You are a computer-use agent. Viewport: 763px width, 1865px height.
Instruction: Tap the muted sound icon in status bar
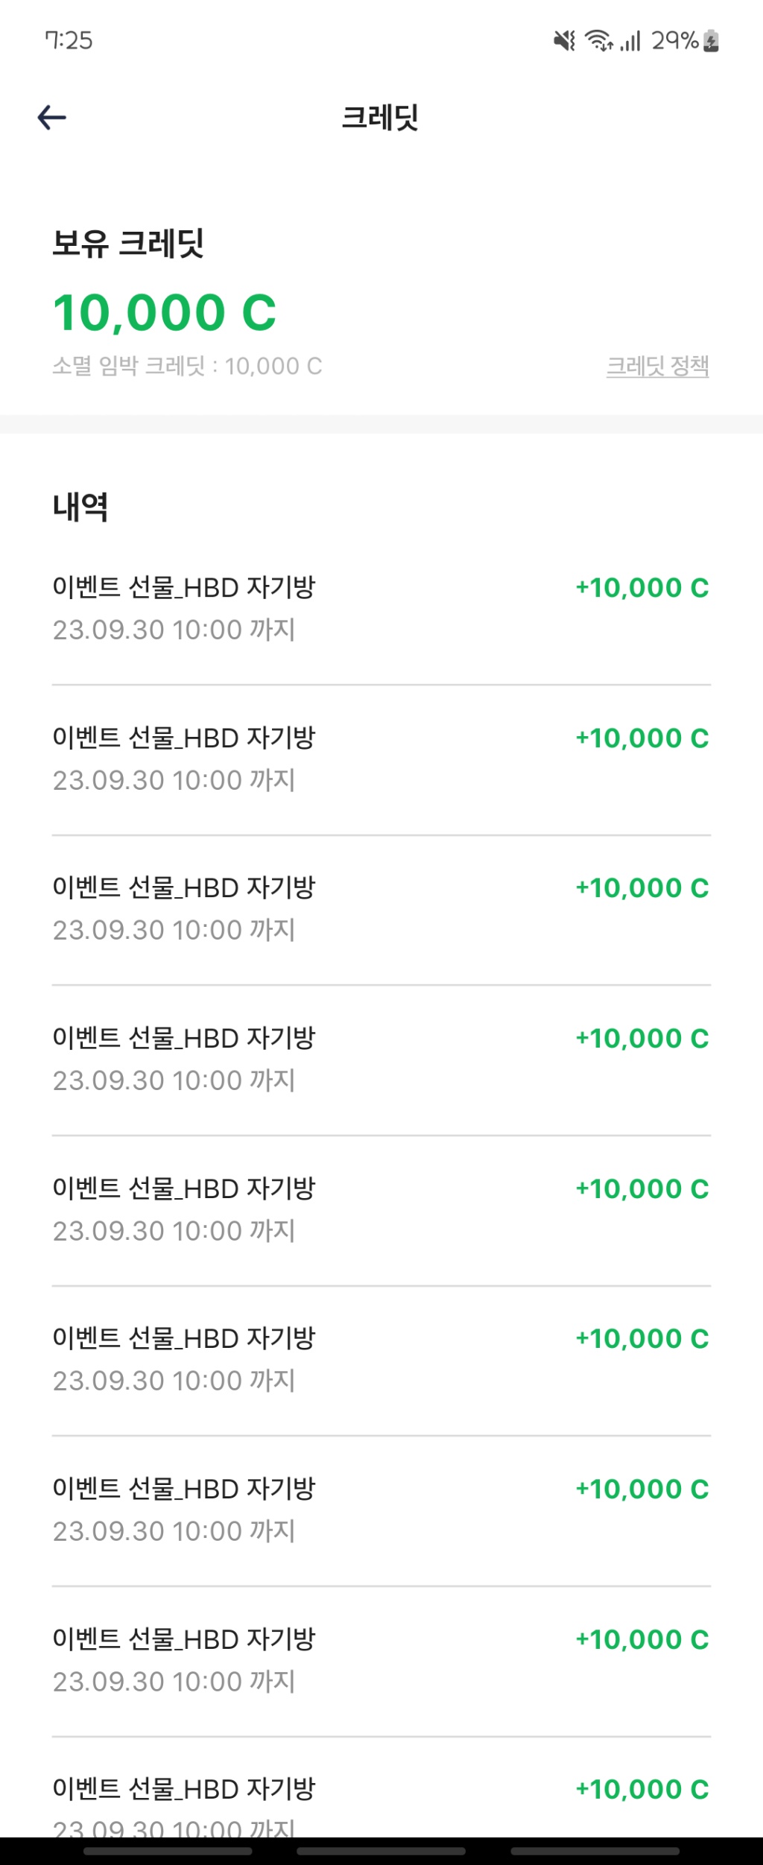(x=565, y=40)
